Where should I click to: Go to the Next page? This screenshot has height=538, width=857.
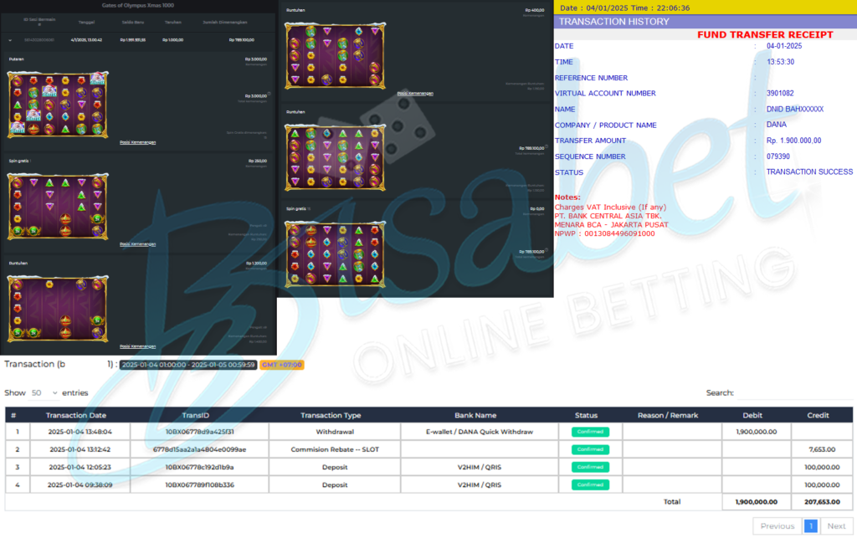point(836,526)
